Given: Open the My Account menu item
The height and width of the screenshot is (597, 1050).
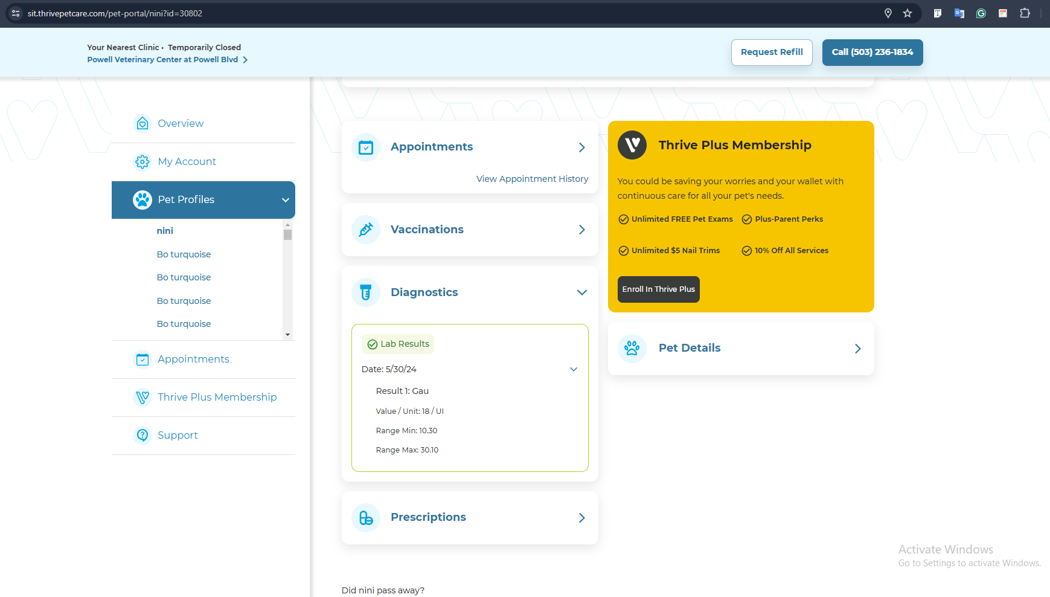Looking at the screenshot, I should coord(203,161).
